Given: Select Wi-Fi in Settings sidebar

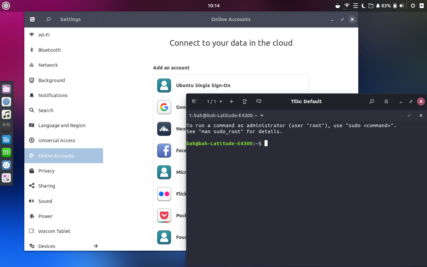Looking at the screenshot, I should [x=64, y=35].
